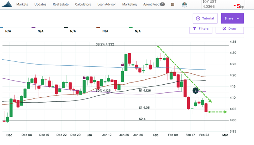Image resolution: width=254 pixels, height=145 pixels.
Task: Click the lock marker near late December
Action: 84,77
